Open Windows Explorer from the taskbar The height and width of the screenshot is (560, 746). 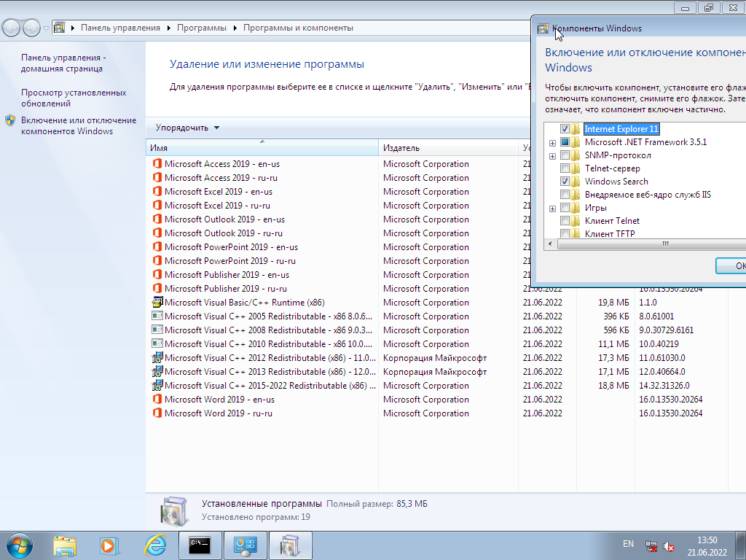65,546
